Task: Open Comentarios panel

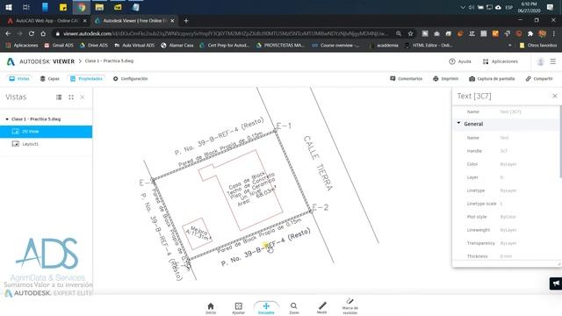Action: click(x=406, y=78)
